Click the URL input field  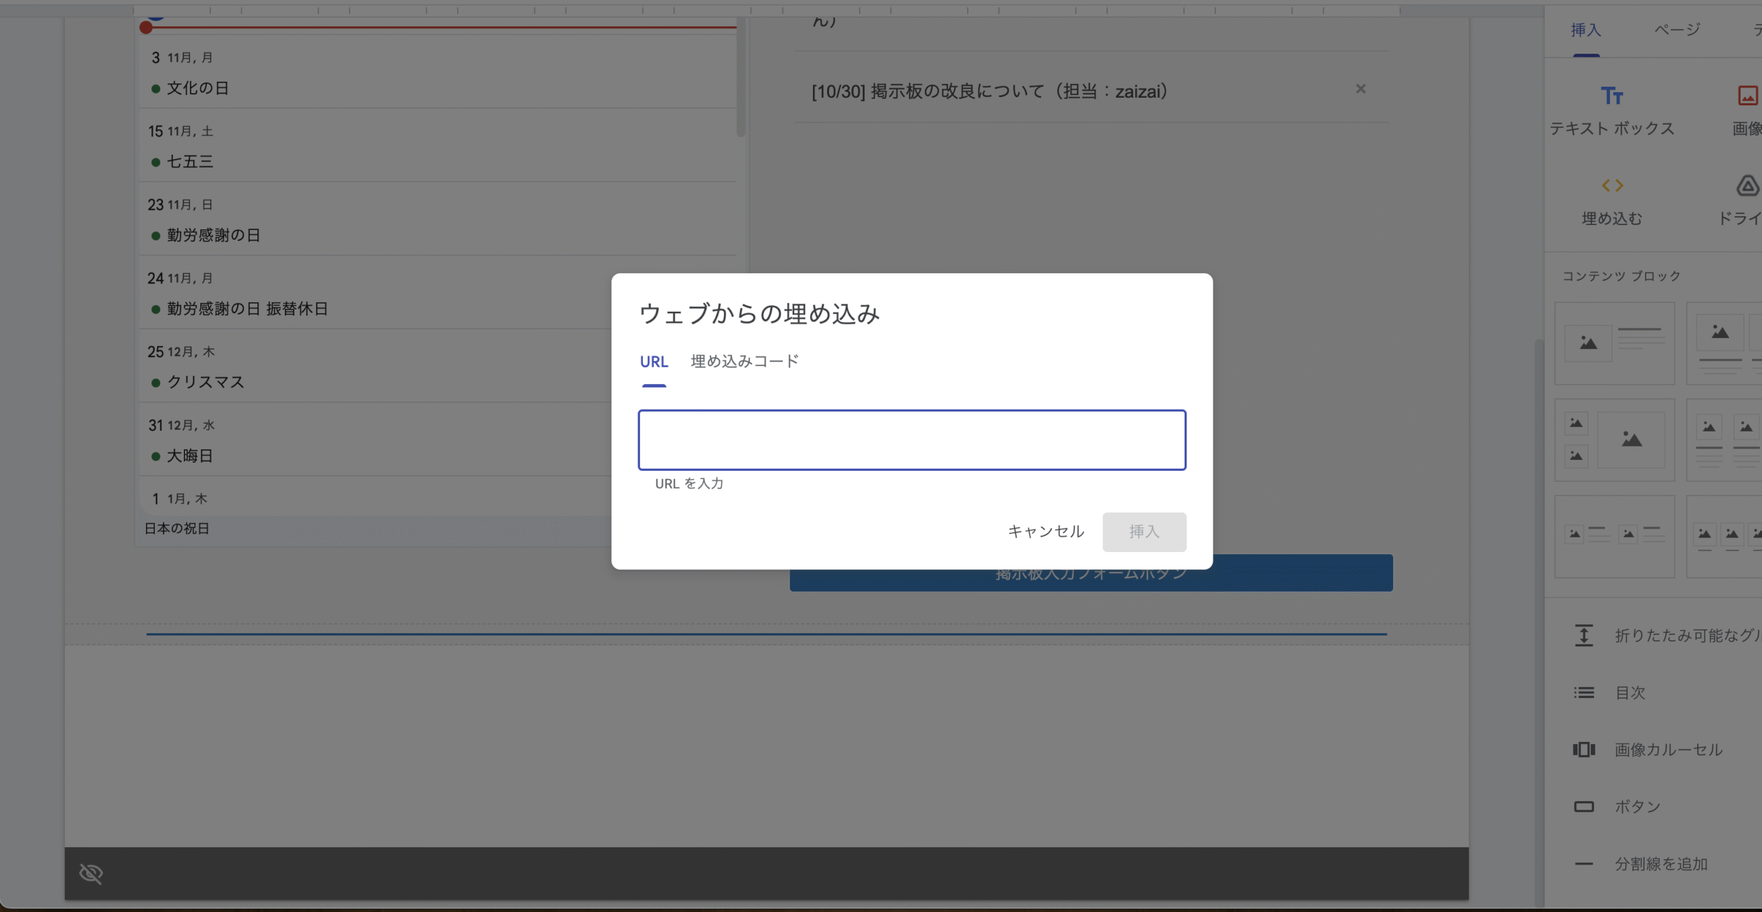tap(912, 440)
